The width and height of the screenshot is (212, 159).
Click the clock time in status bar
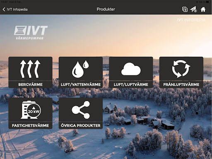pos(4,2)
